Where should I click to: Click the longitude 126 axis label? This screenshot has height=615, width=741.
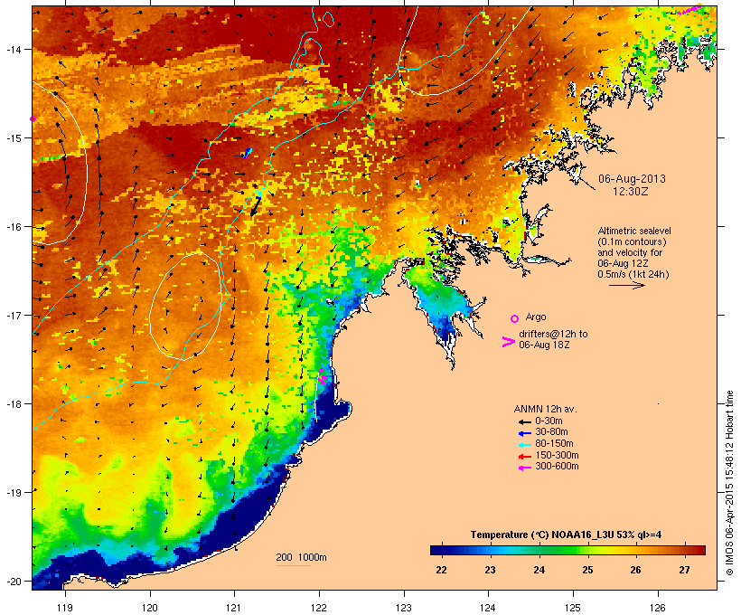click(x=657, y=608)
